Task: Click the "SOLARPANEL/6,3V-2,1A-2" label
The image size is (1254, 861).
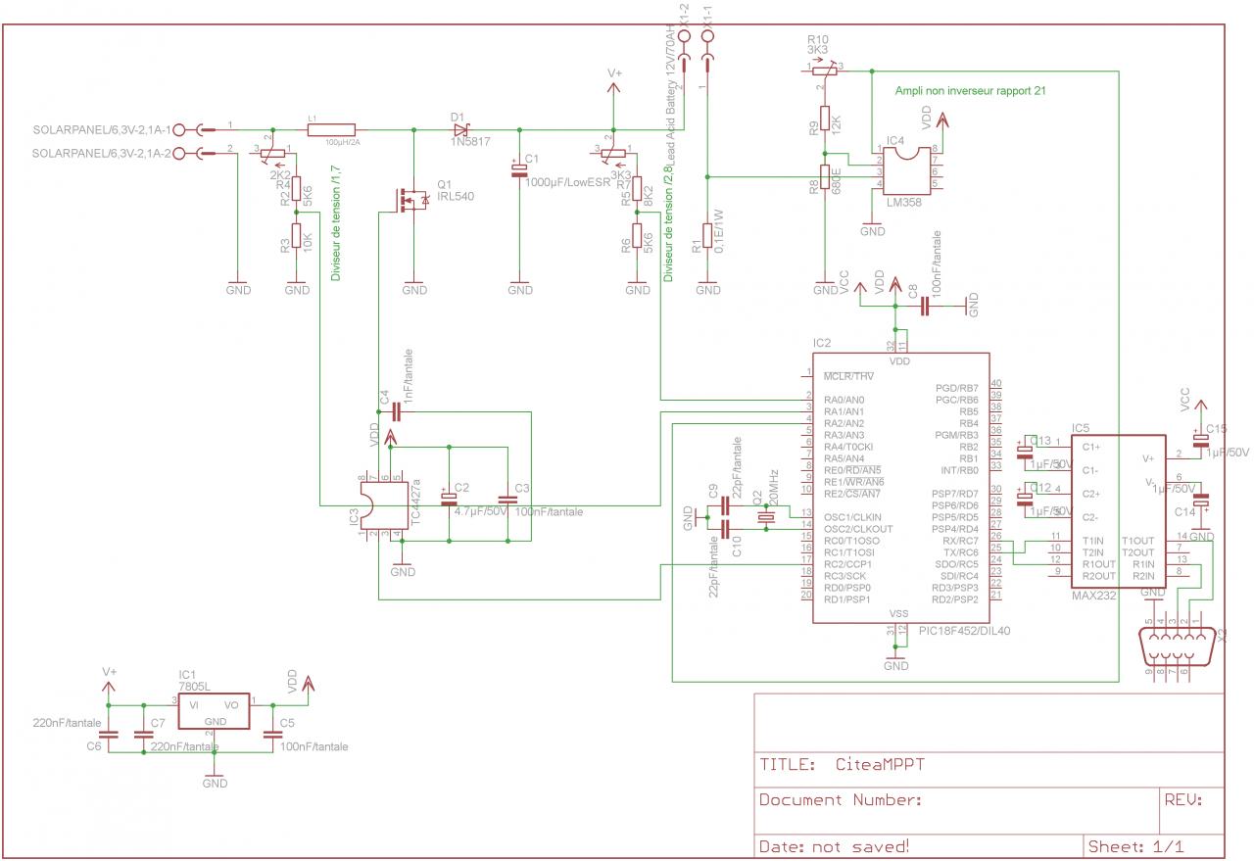Action: (102, 153)
